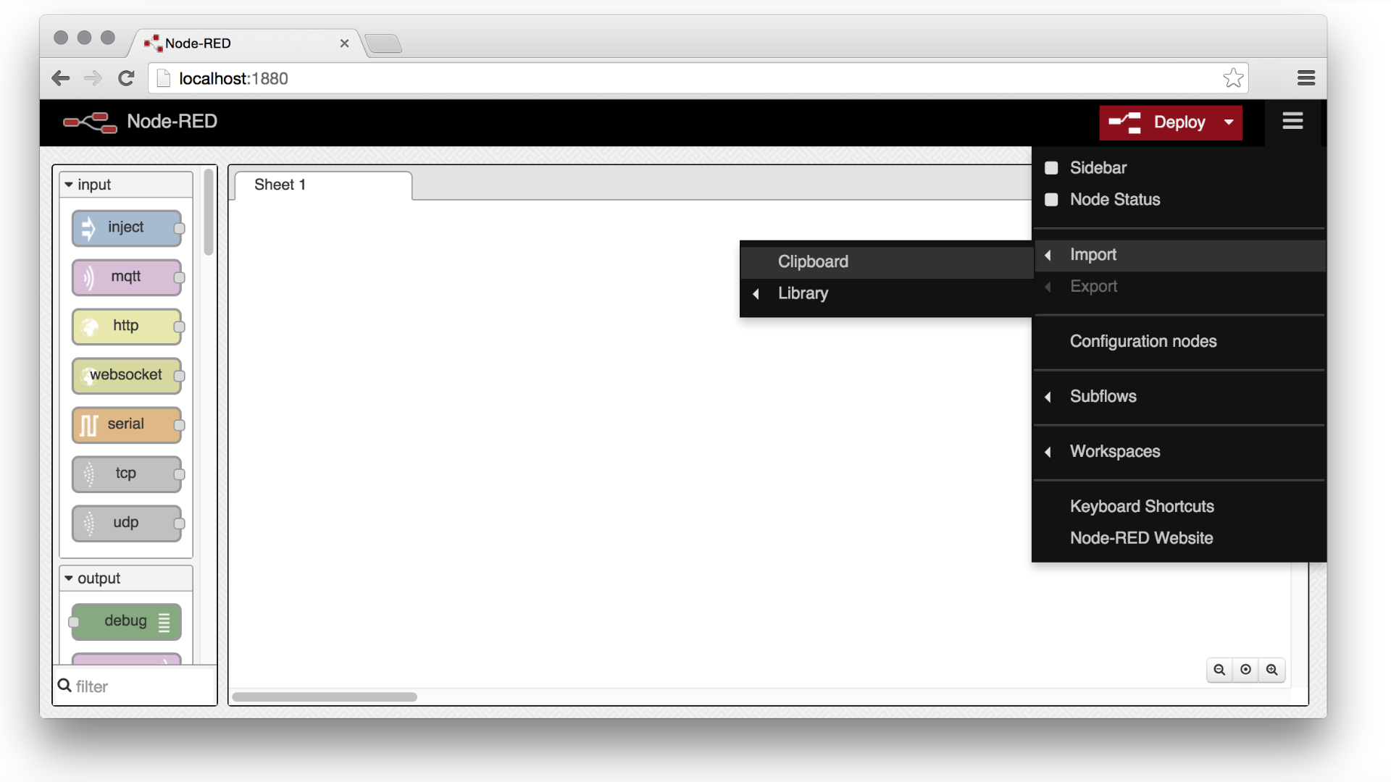Click the debug node icon
The height and width of the screenshot is (782, 1391).
click(x=163, y=620)
